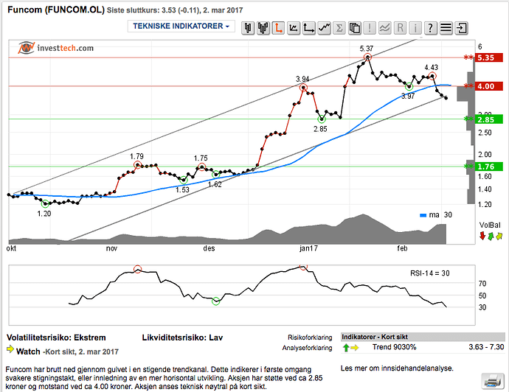509x392 pixels.
Task: Click the blue ma 30 legend swatch
Action: coord(423,216)
